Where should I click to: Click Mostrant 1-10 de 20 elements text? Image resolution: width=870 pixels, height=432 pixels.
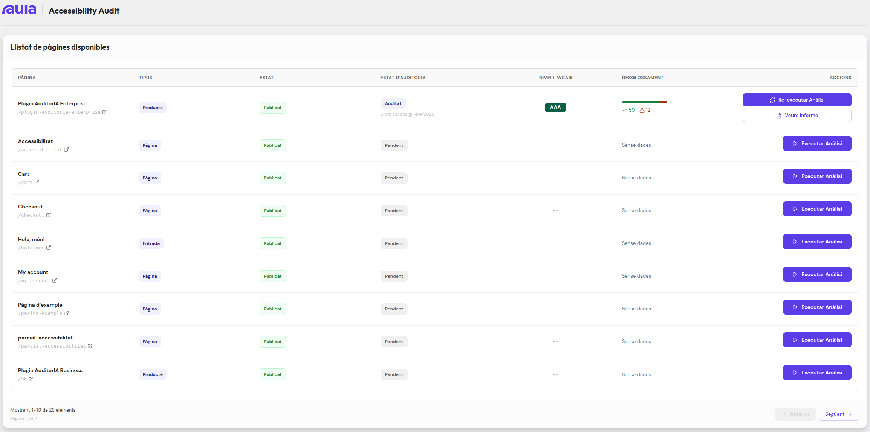point(43,410)
